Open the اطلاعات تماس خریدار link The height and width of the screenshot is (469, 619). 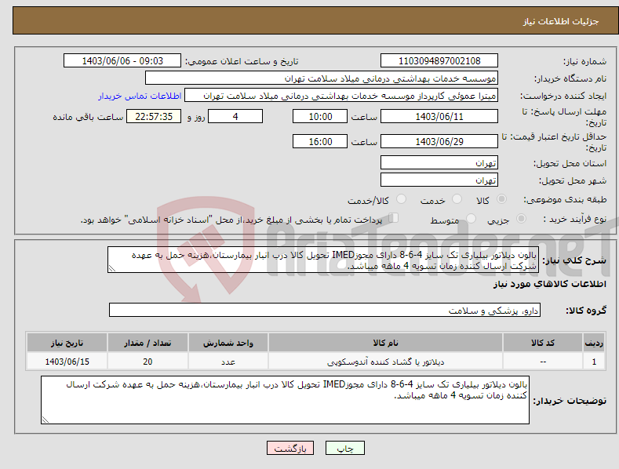(x=140, y=96)
